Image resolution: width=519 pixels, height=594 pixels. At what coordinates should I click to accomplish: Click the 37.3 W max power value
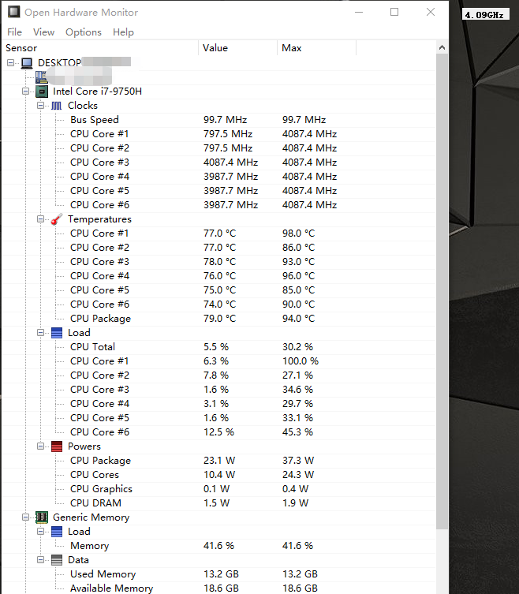[298, 461]
